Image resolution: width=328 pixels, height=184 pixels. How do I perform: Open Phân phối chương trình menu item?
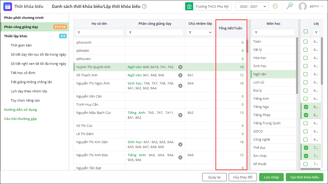coord(24,18)
